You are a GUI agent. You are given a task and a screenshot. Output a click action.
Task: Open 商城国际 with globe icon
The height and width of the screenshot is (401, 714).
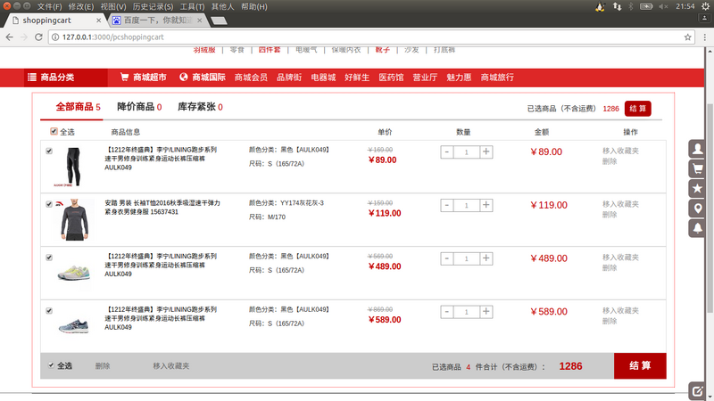203,78
